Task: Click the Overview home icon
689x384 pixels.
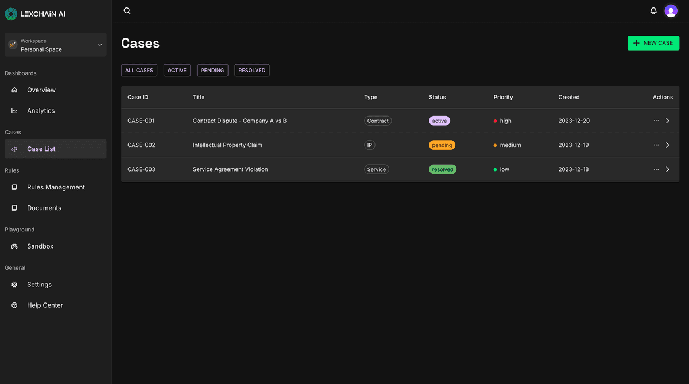Action: pyautogui.click(x=14, y=90)
